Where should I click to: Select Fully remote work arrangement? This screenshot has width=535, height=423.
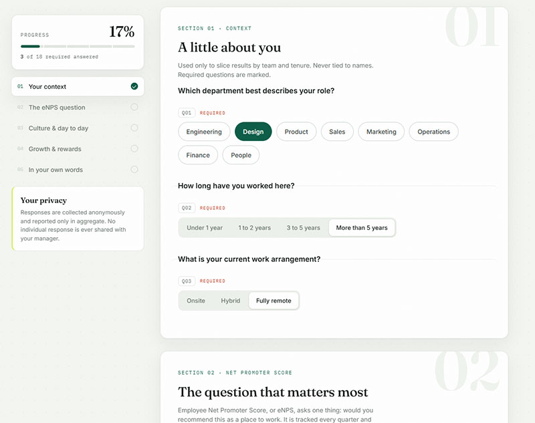click(x=274, y=301)
